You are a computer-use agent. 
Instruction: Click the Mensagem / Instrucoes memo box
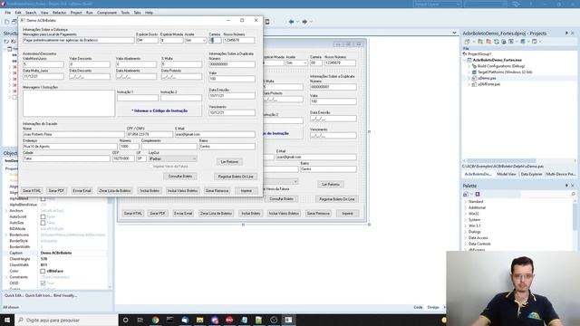pos(69,103)
